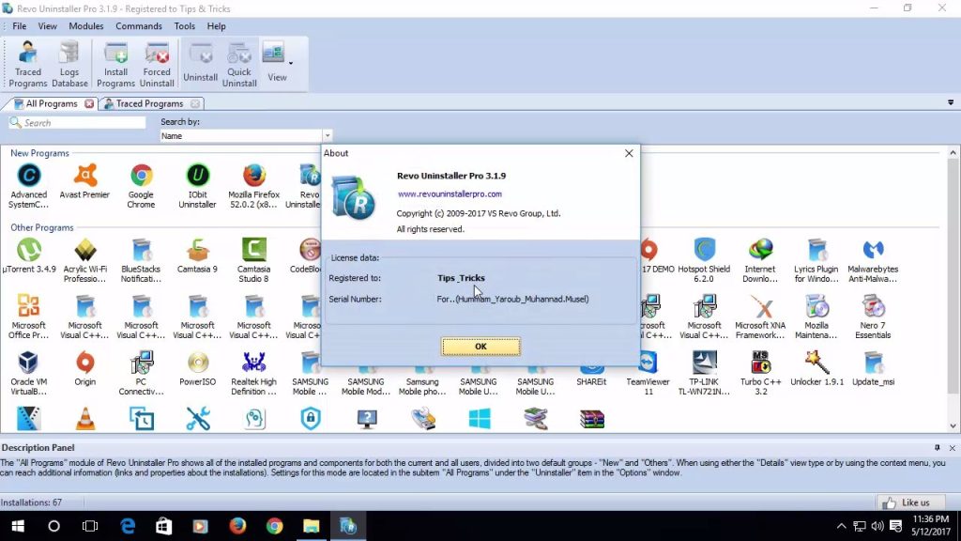Expand the View dropdown arrow in toolbar

291,63
